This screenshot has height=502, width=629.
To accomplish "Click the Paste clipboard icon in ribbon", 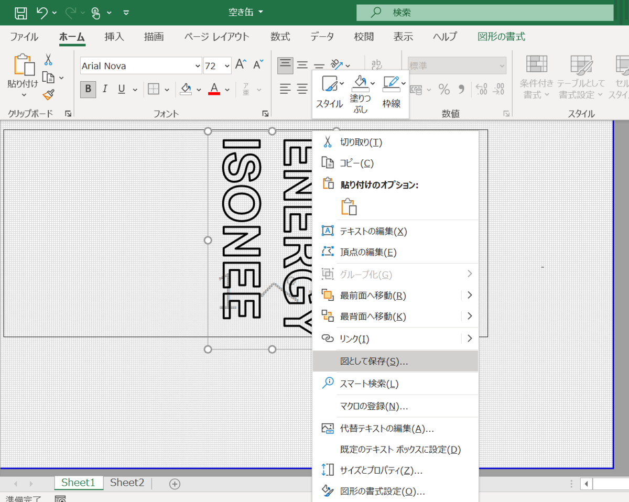I will pyautogui.click(x=24, y=66).
